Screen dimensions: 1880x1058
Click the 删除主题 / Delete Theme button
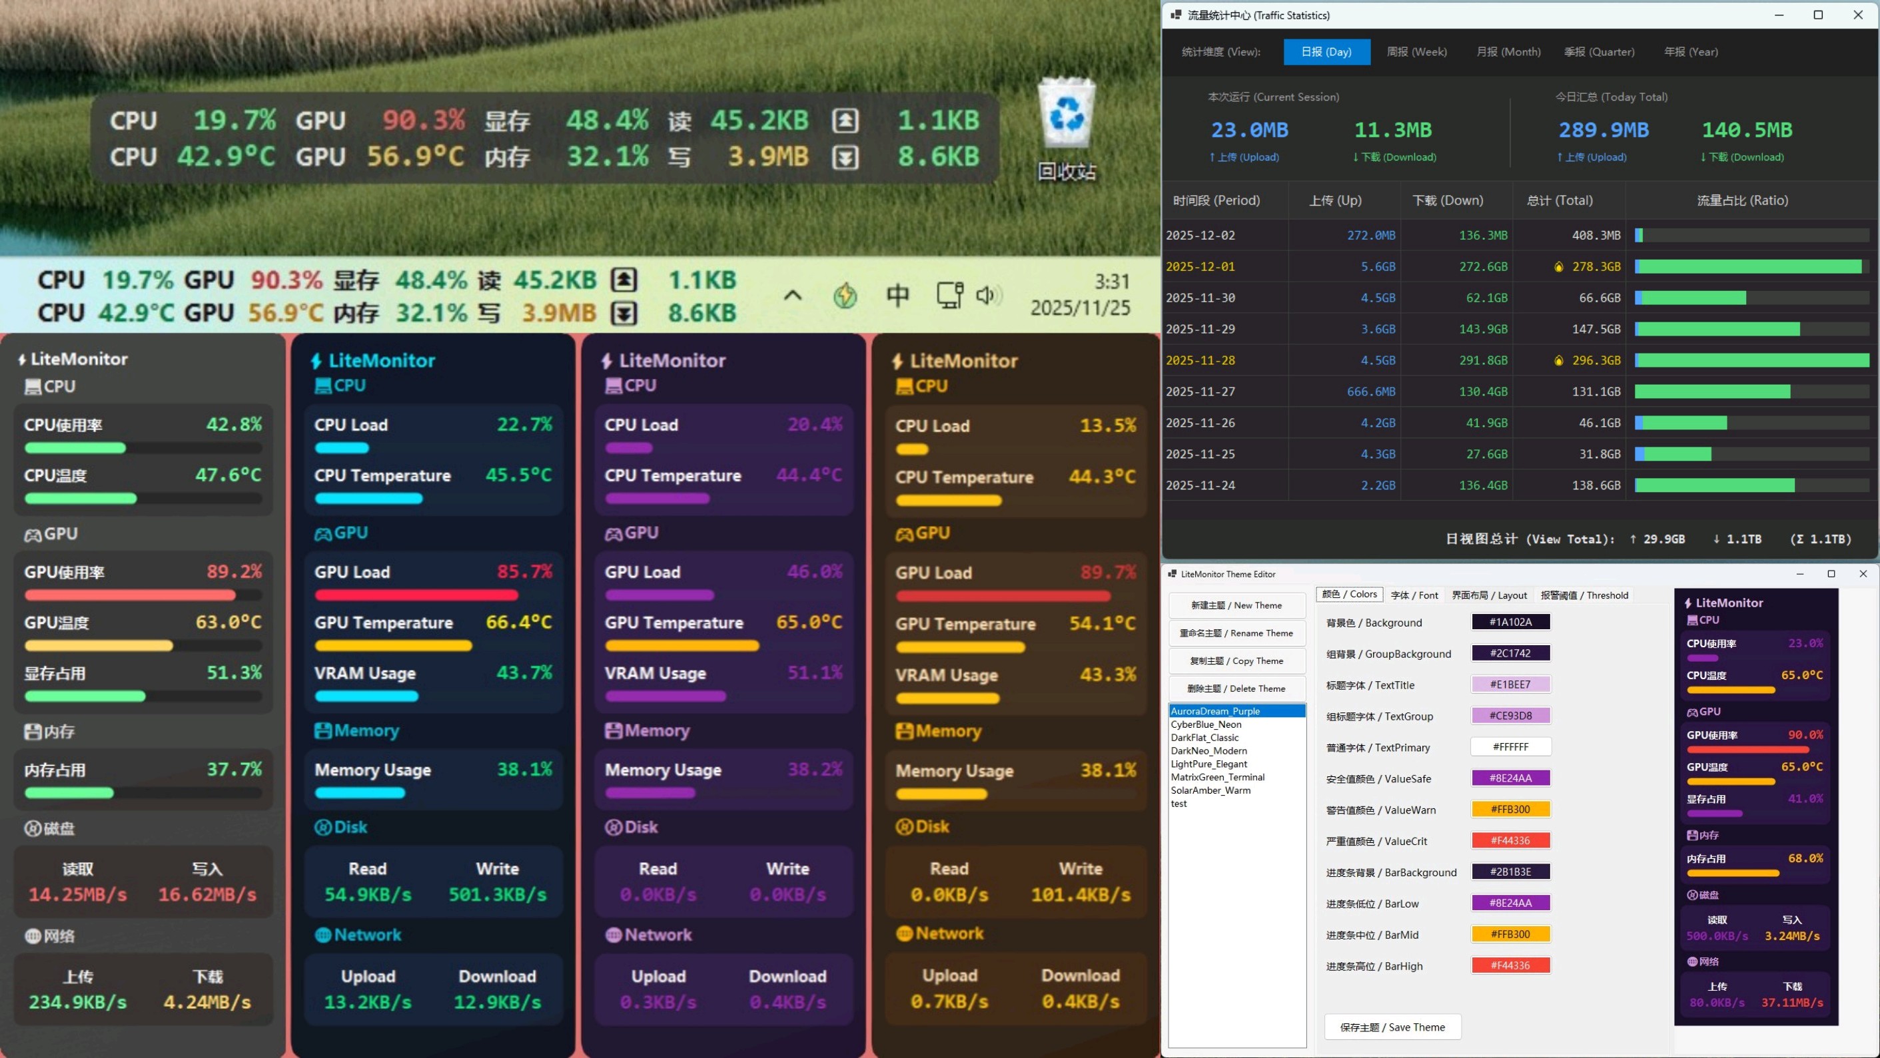coord(1236,688)
